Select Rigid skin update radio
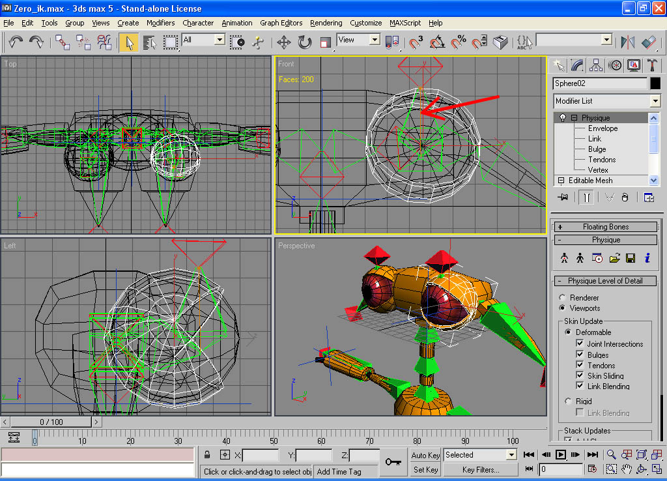This screenshot has width=667, height=481. point(568,401)
